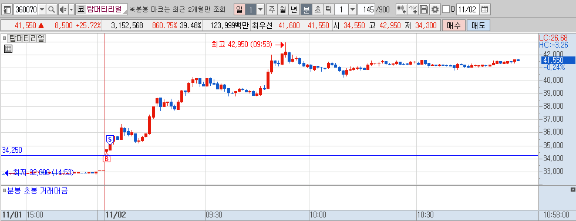Click the 123,999백만 trading value
576x221 pixels.
pyautogui.click(x=230, y=25)
